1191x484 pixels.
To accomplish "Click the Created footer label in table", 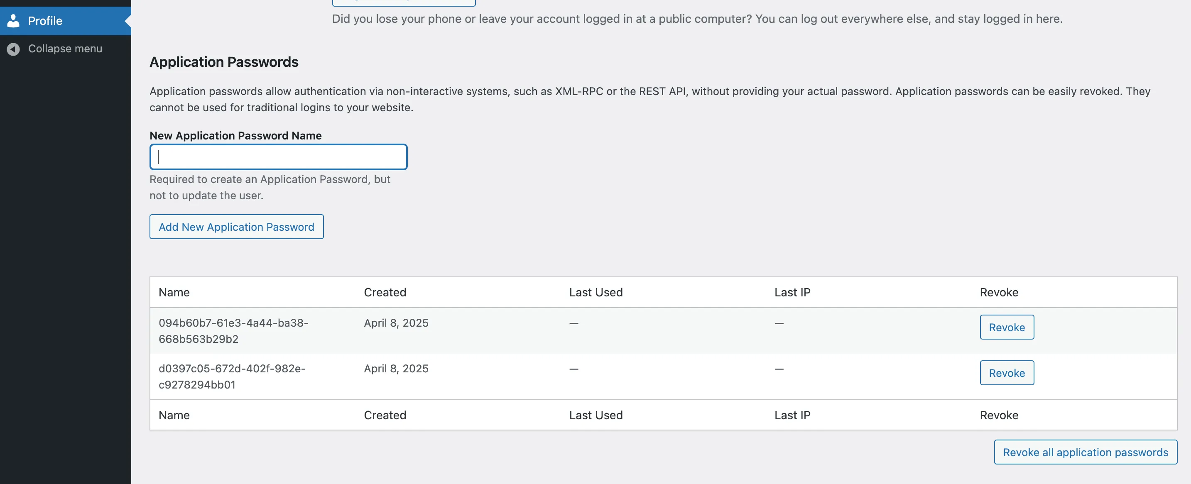I will (x=385, y=415).
